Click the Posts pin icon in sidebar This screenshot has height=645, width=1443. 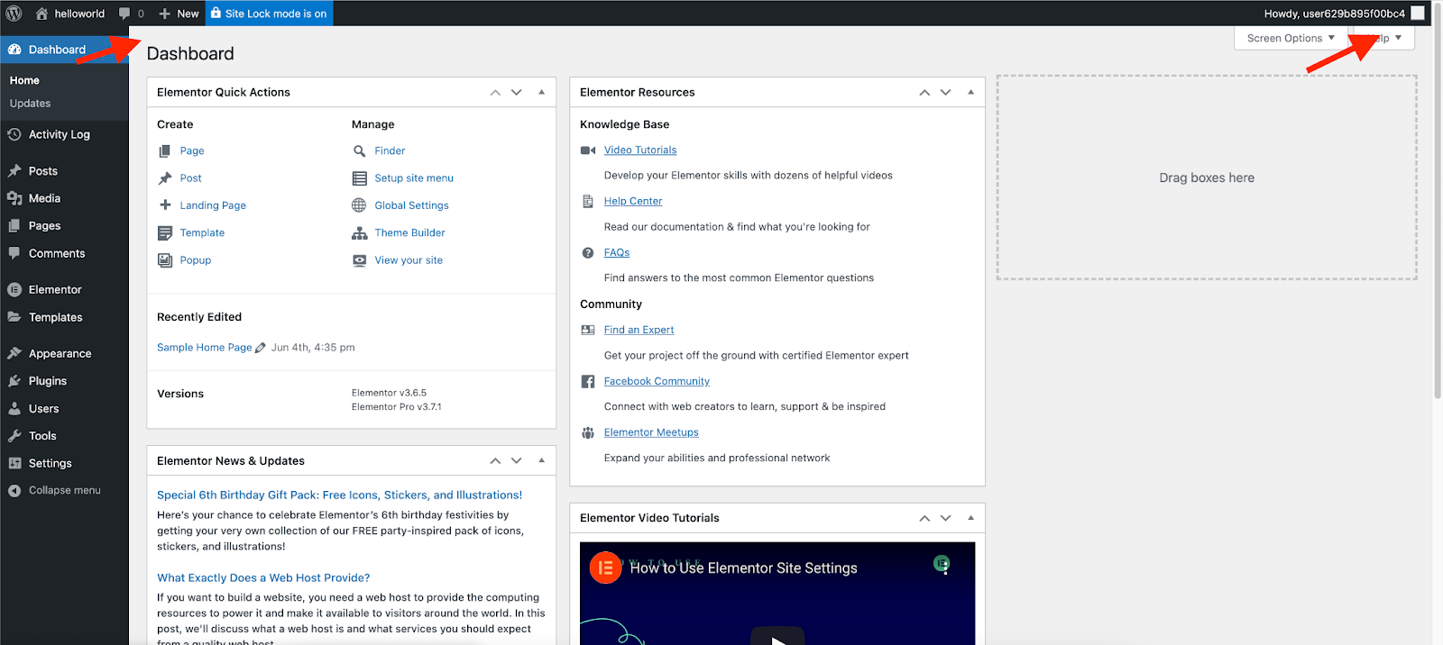point(14,171)
